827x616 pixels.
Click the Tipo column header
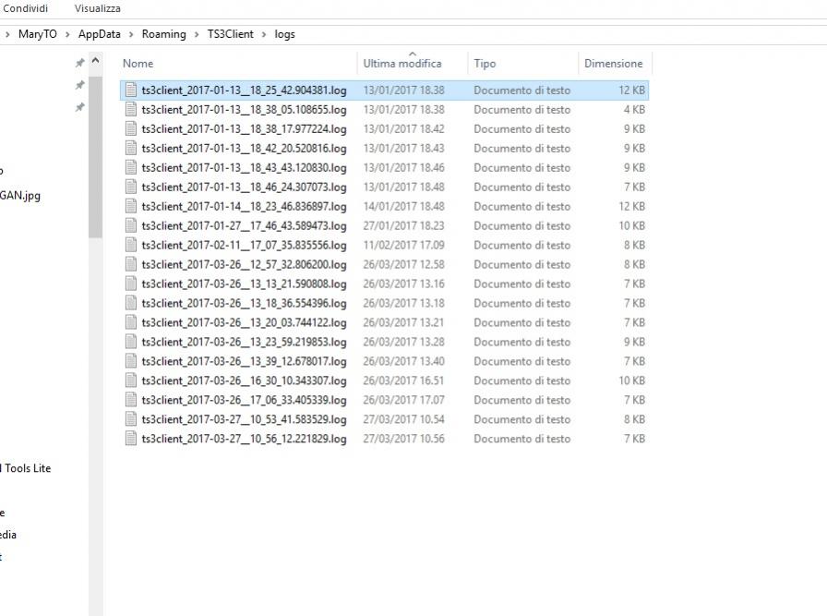[485, 64]
